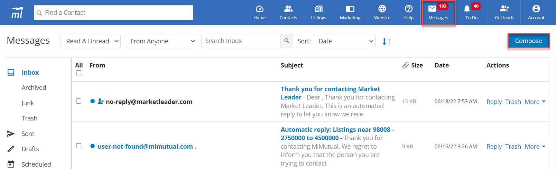556x169 pixels.
Task: Select the no-reply@marketleader.com message checkbox
Action: [79, 101]
